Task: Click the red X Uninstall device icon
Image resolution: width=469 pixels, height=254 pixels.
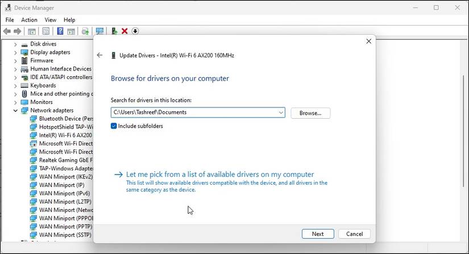Action: pyautogui.click(x=124, y=31)
